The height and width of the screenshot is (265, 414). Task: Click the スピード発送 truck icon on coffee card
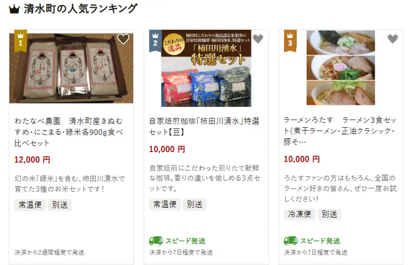pyautogui.click(x=156, y=241)
